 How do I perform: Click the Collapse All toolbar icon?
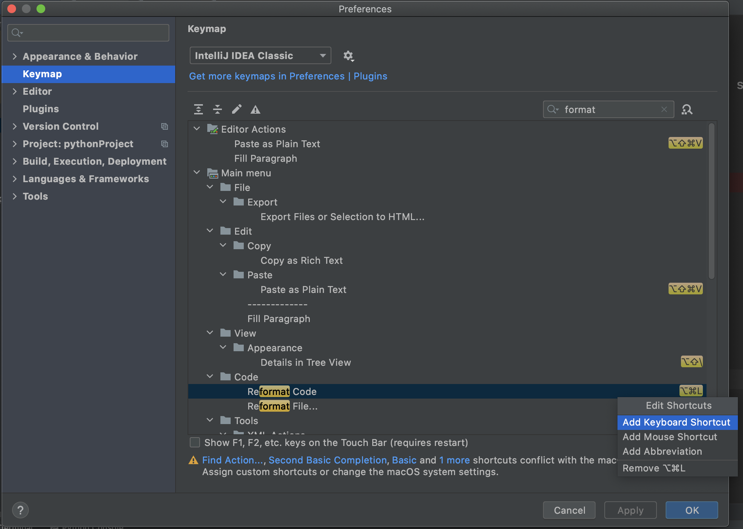tap(217, 109)
